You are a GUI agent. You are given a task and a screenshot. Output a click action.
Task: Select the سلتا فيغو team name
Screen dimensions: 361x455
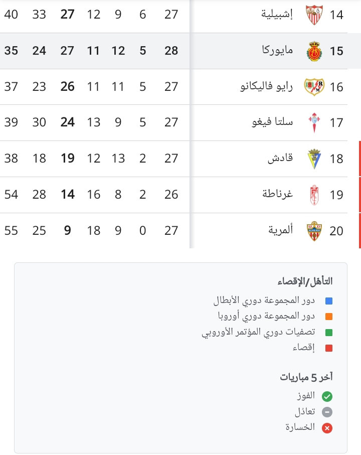[277, 123]
